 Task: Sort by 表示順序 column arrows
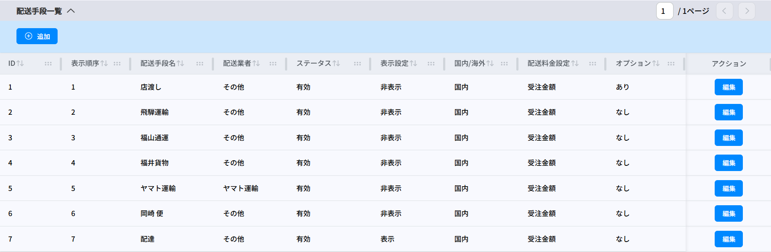104,64
